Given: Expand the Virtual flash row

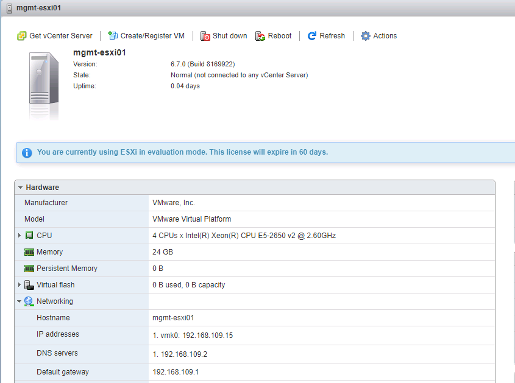Looking at the screenshot, I should [x=20, y=284].
